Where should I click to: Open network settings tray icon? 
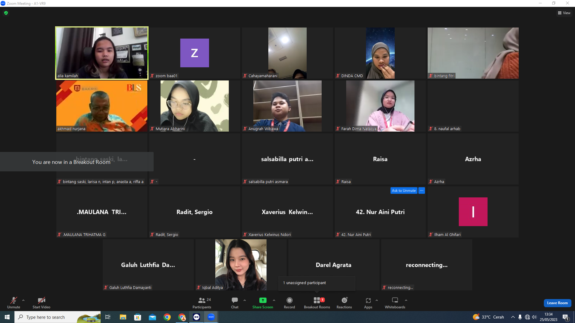coord(527,317)
